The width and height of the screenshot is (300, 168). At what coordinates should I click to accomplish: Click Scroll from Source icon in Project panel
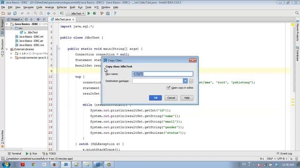(x=26, y=20)
